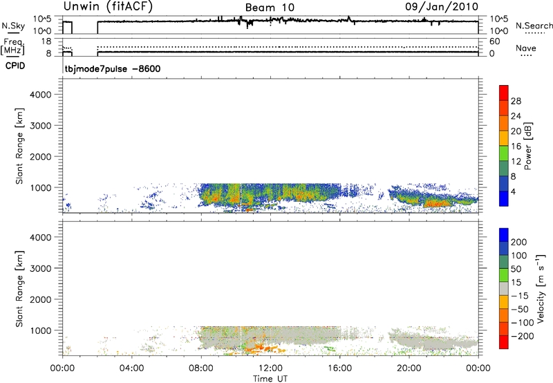Viewport: 553px width, 383px height.
Task: Click the red bottom swatch of Velocity colorbar
Action: pyautogui.click(x=504, y=342)
